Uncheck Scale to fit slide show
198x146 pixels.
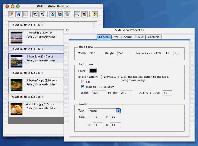click(83, 86)
